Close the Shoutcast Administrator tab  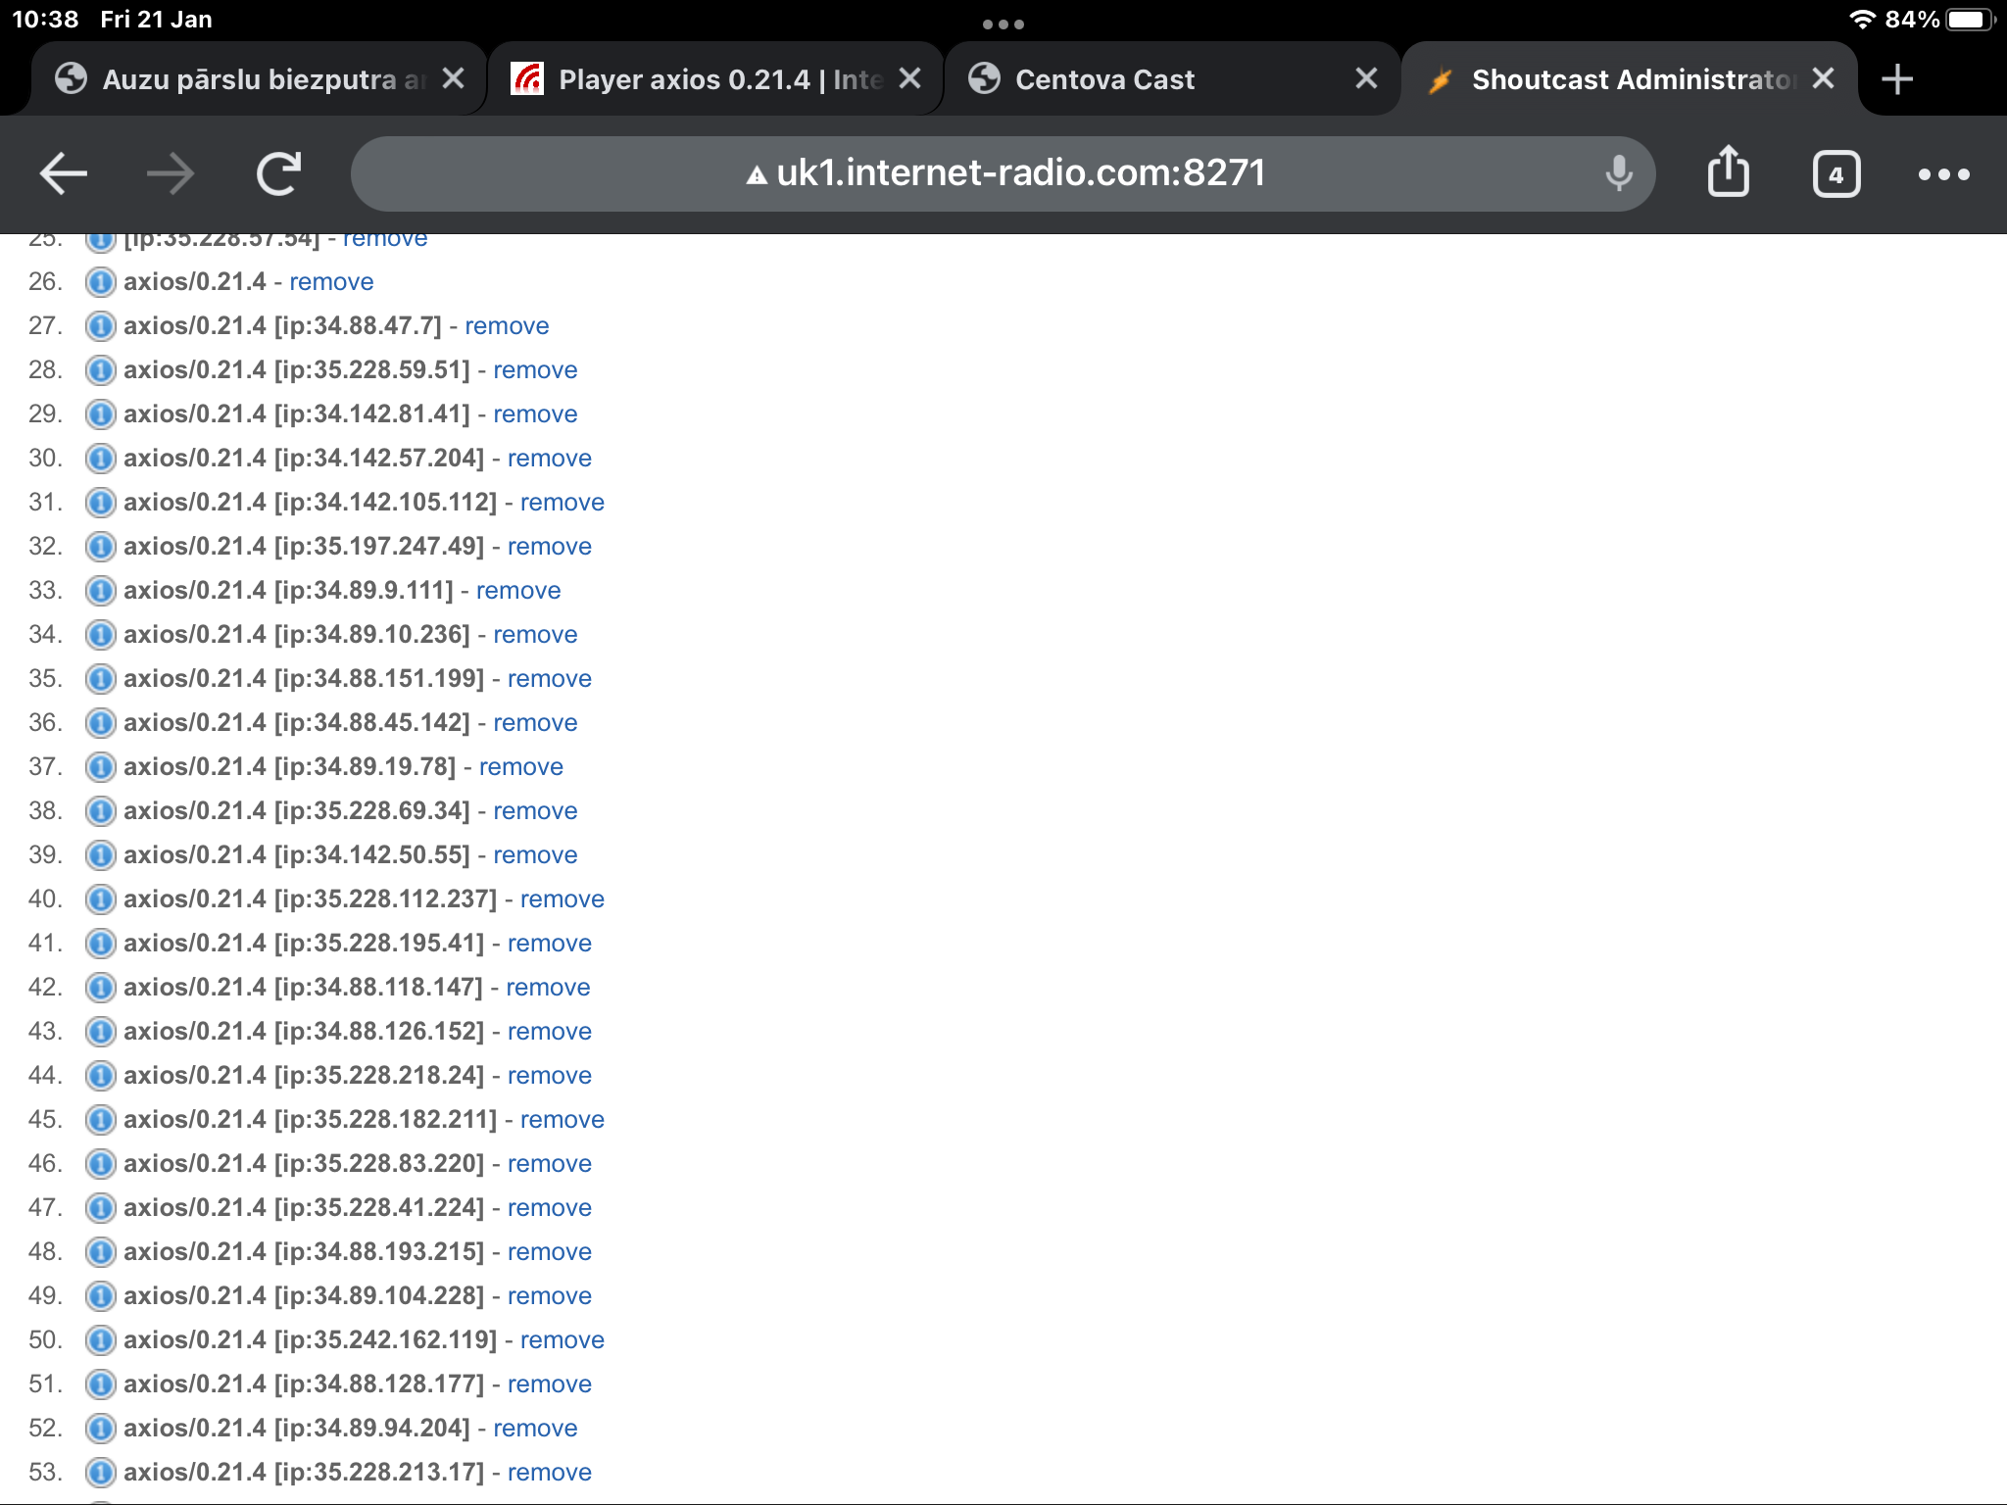[1823, 78]
